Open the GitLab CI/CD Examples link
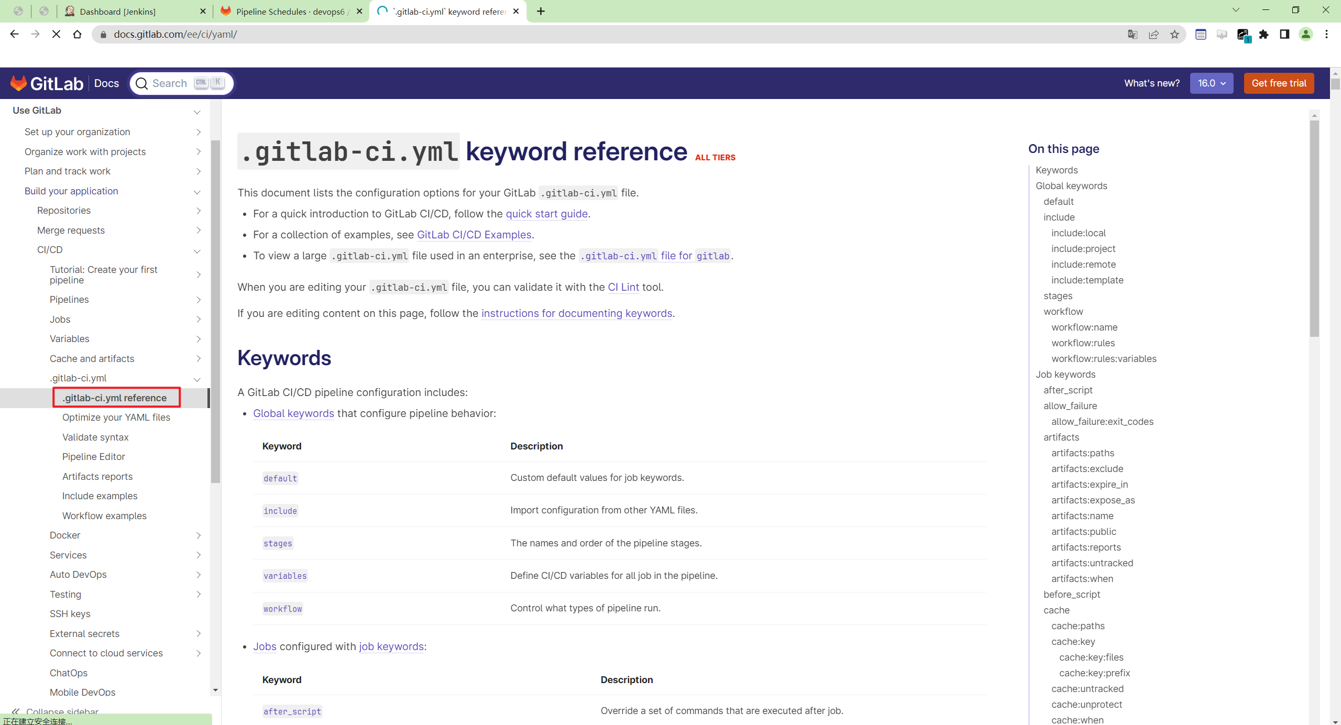1341x725 pixels. point(474,235)
